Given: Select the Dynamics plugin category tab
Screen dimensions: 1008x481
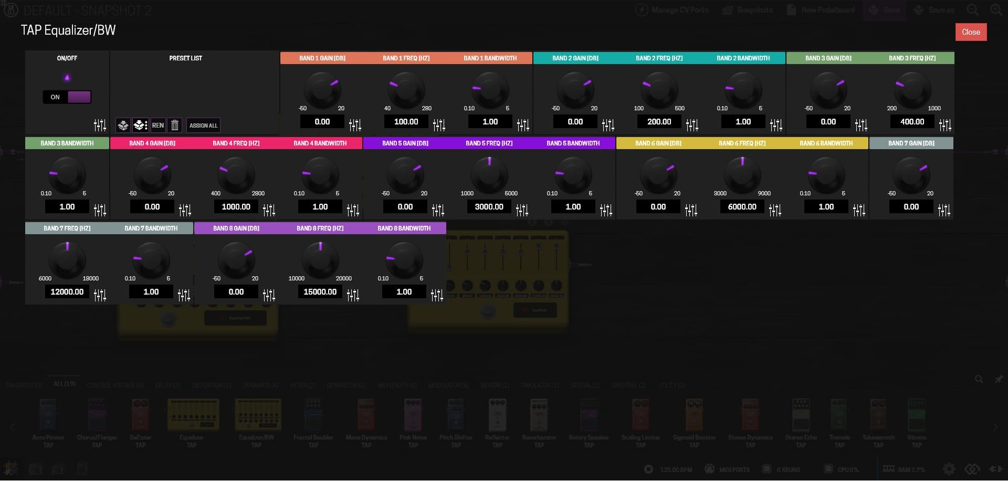Looking at the screenshot, I should (260, 385).
